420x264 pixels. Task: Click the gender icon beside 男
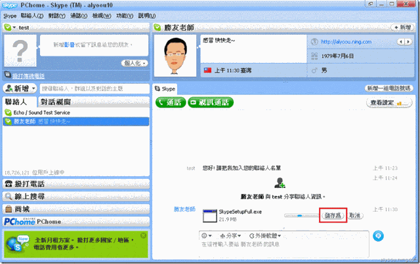(x=314, y=70)
